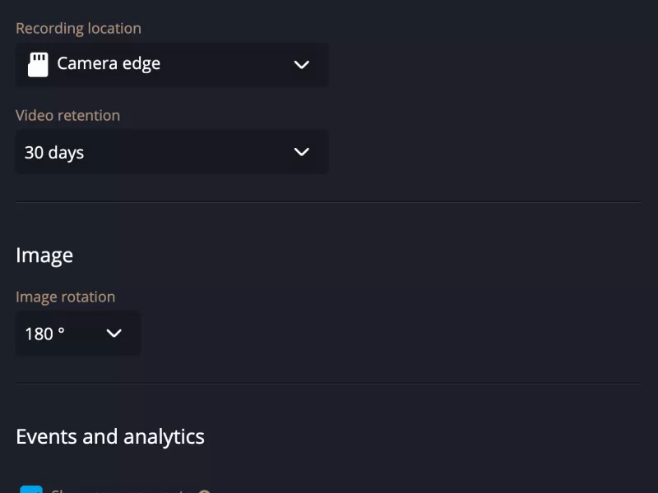Click the Video retention field label
Image resolution: width=658 pixels, height=493 pixels.
67,115
